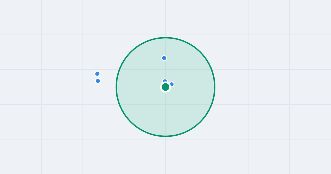Click the green center marker dot
This screenshot has width=331, height=174.
[165, 87]
